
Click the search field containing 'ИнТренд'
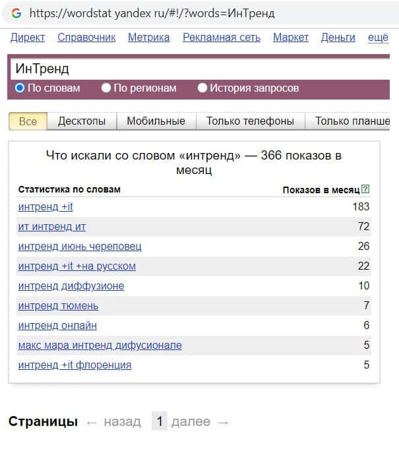point(198,69)
